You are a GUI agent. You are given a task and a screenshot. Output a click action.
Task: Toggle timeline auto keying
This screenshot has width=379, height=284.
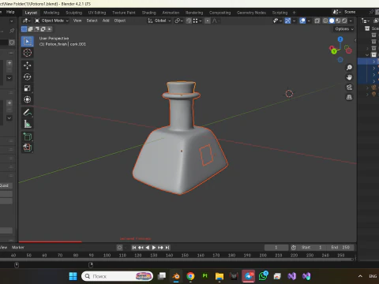[119, 248]
